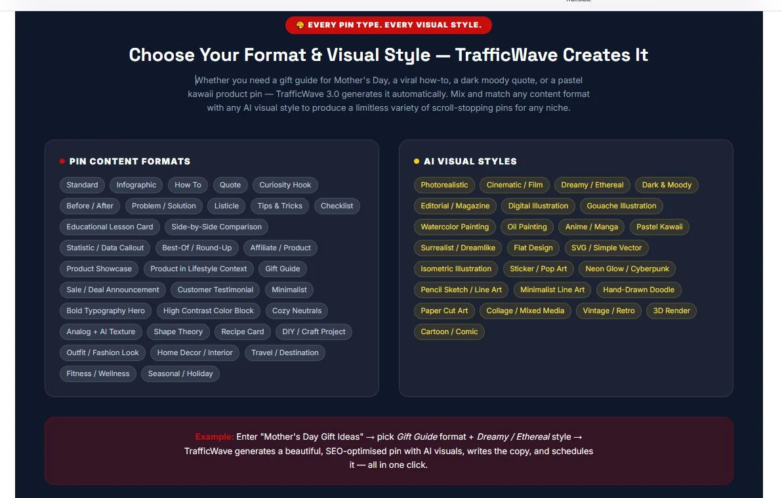The image size is (782, 498).
Task: Click the Travel / Destination chip
Action: [x=285, y=352]
